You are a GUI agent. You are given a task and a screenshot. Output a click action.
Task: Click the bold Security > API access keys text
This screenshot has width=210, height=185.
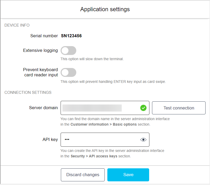(94, 156)
